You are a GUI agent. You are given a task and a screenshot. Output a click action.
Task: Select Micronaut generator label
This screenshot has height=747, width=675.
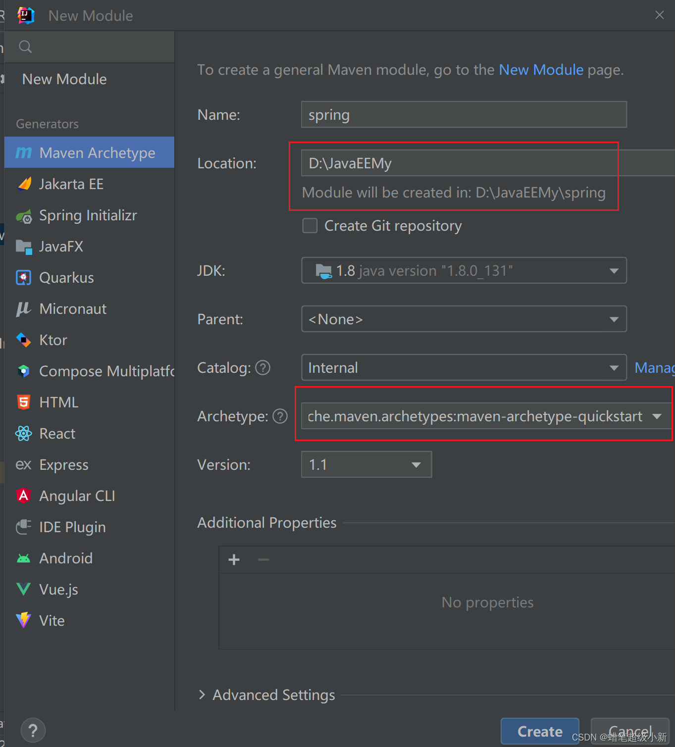tap(73, 309)
